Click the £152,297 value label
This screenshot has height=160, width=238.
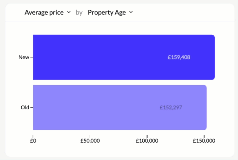click(x=171, y=108)
